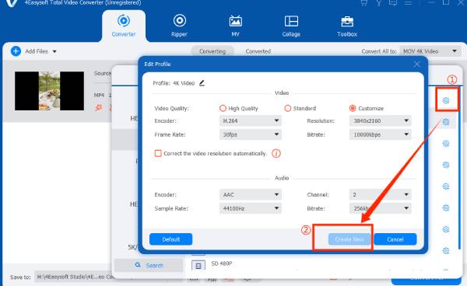Open the Convert All to MOV 4K Video dropdown
This screenshot has height=286, width=467.
(x=430, y=51)
